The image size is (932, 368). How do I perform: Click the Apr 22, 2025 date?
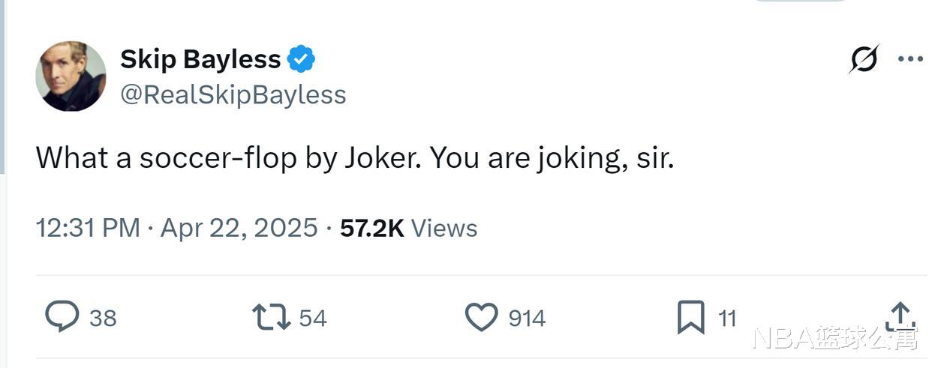click(x=239, y=228)
